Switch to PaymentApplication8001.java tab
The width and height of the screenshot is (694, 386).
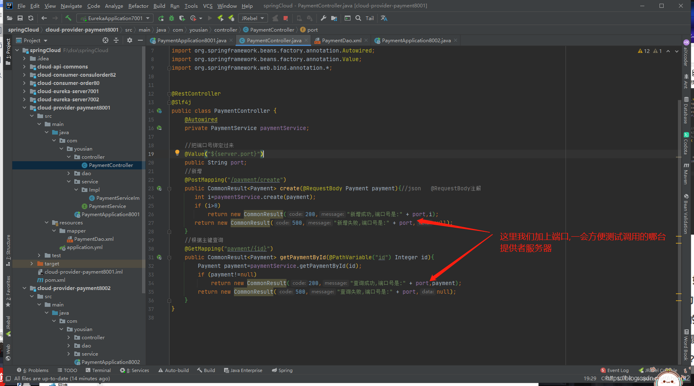pos(192,40)
